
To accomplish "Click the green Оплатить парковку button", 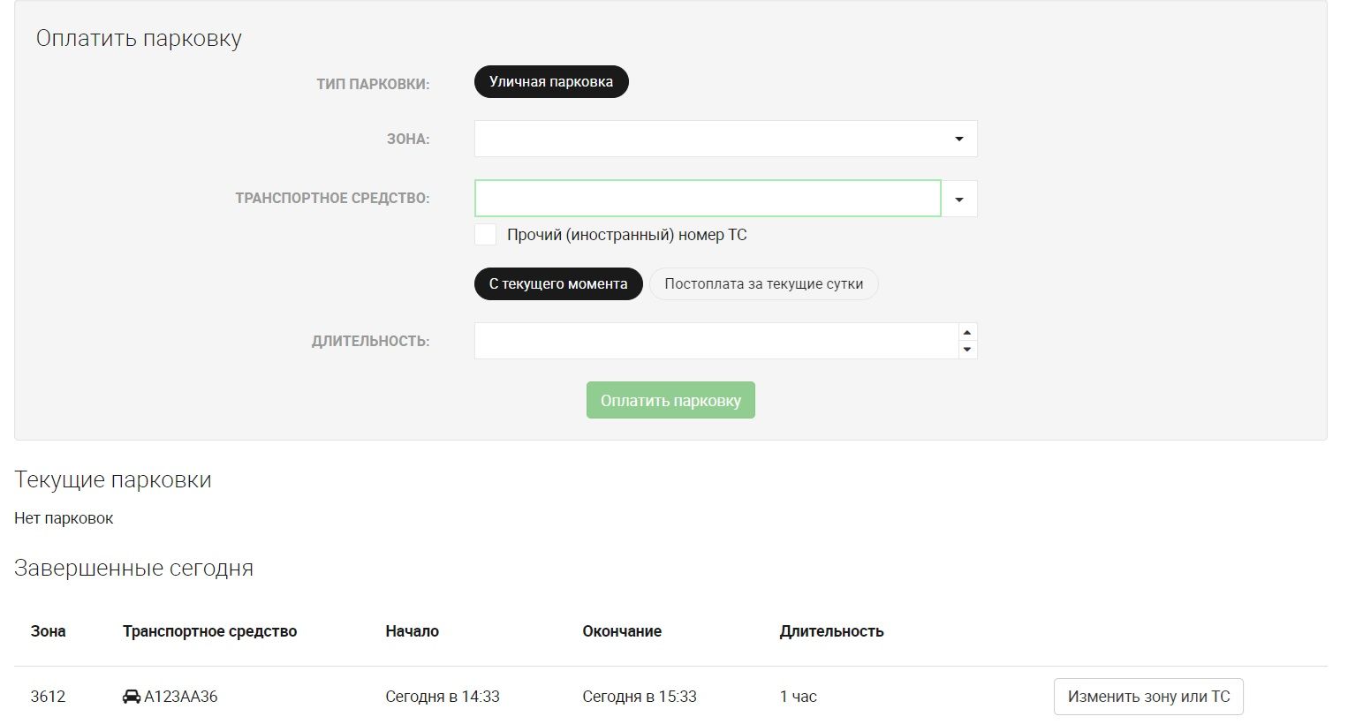I will pos(670,400).
